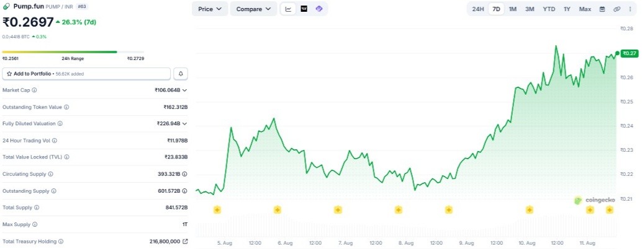642x249 pixels.
Task: Copy the chart link via chain icon
Action: click(617, 9)
